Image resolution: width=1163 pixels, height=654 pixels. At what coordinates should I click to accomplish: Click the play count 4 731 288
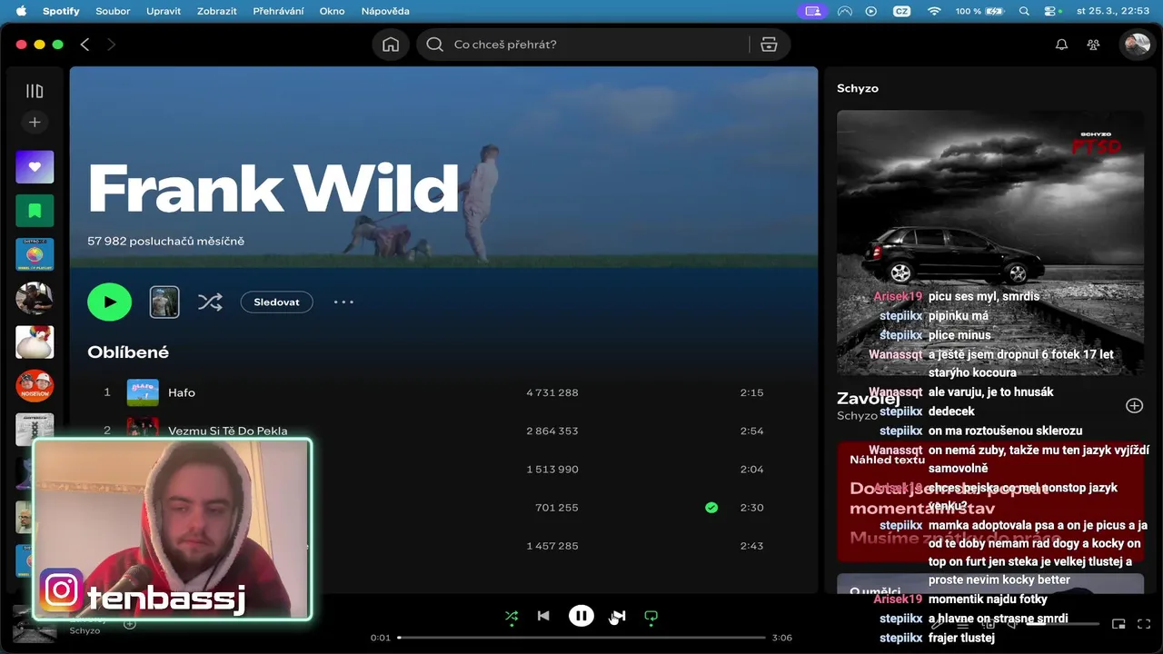point(552,392)
